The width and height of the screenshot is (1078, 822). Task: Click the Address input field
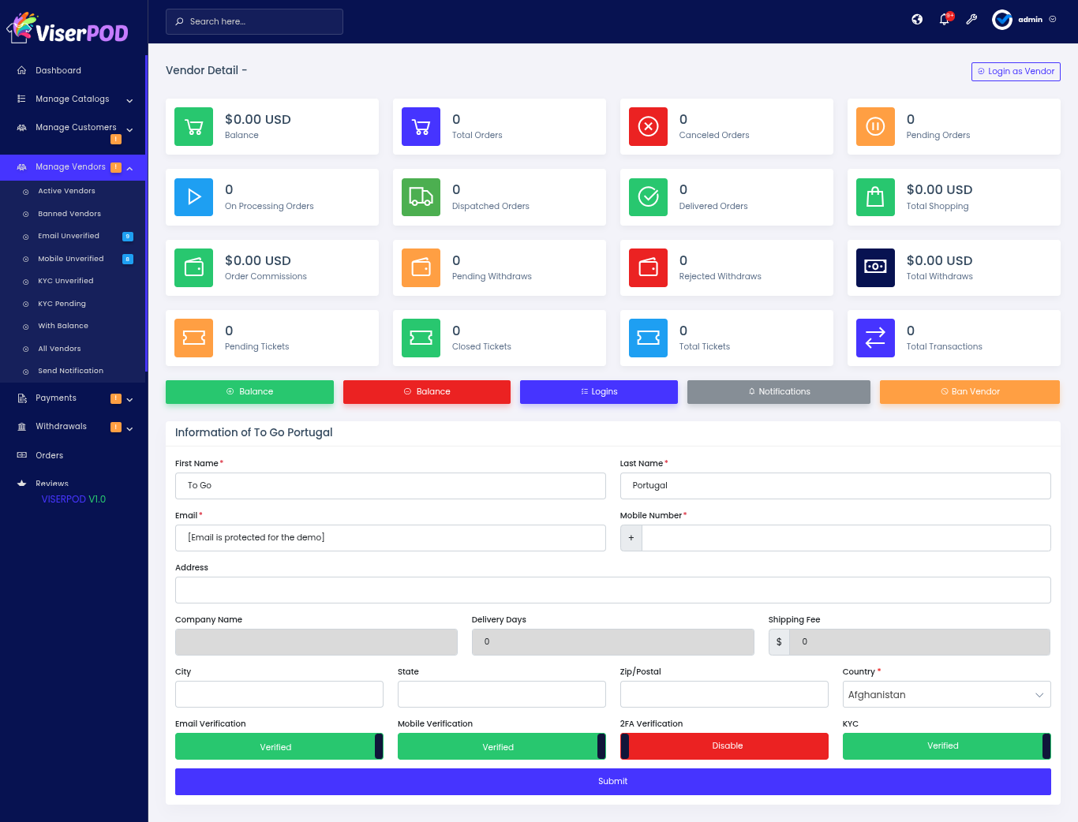612,590
